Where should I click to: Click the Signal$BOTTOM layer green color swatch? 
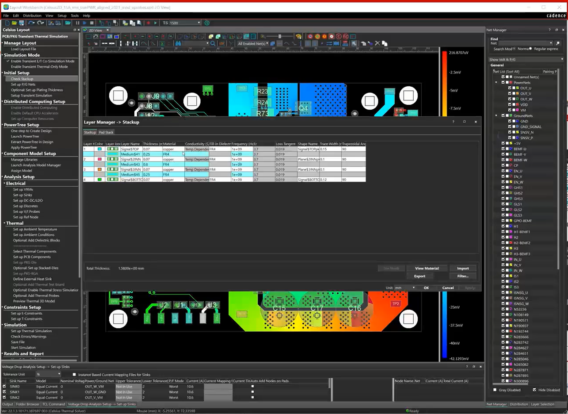click(x=99, y=180)
